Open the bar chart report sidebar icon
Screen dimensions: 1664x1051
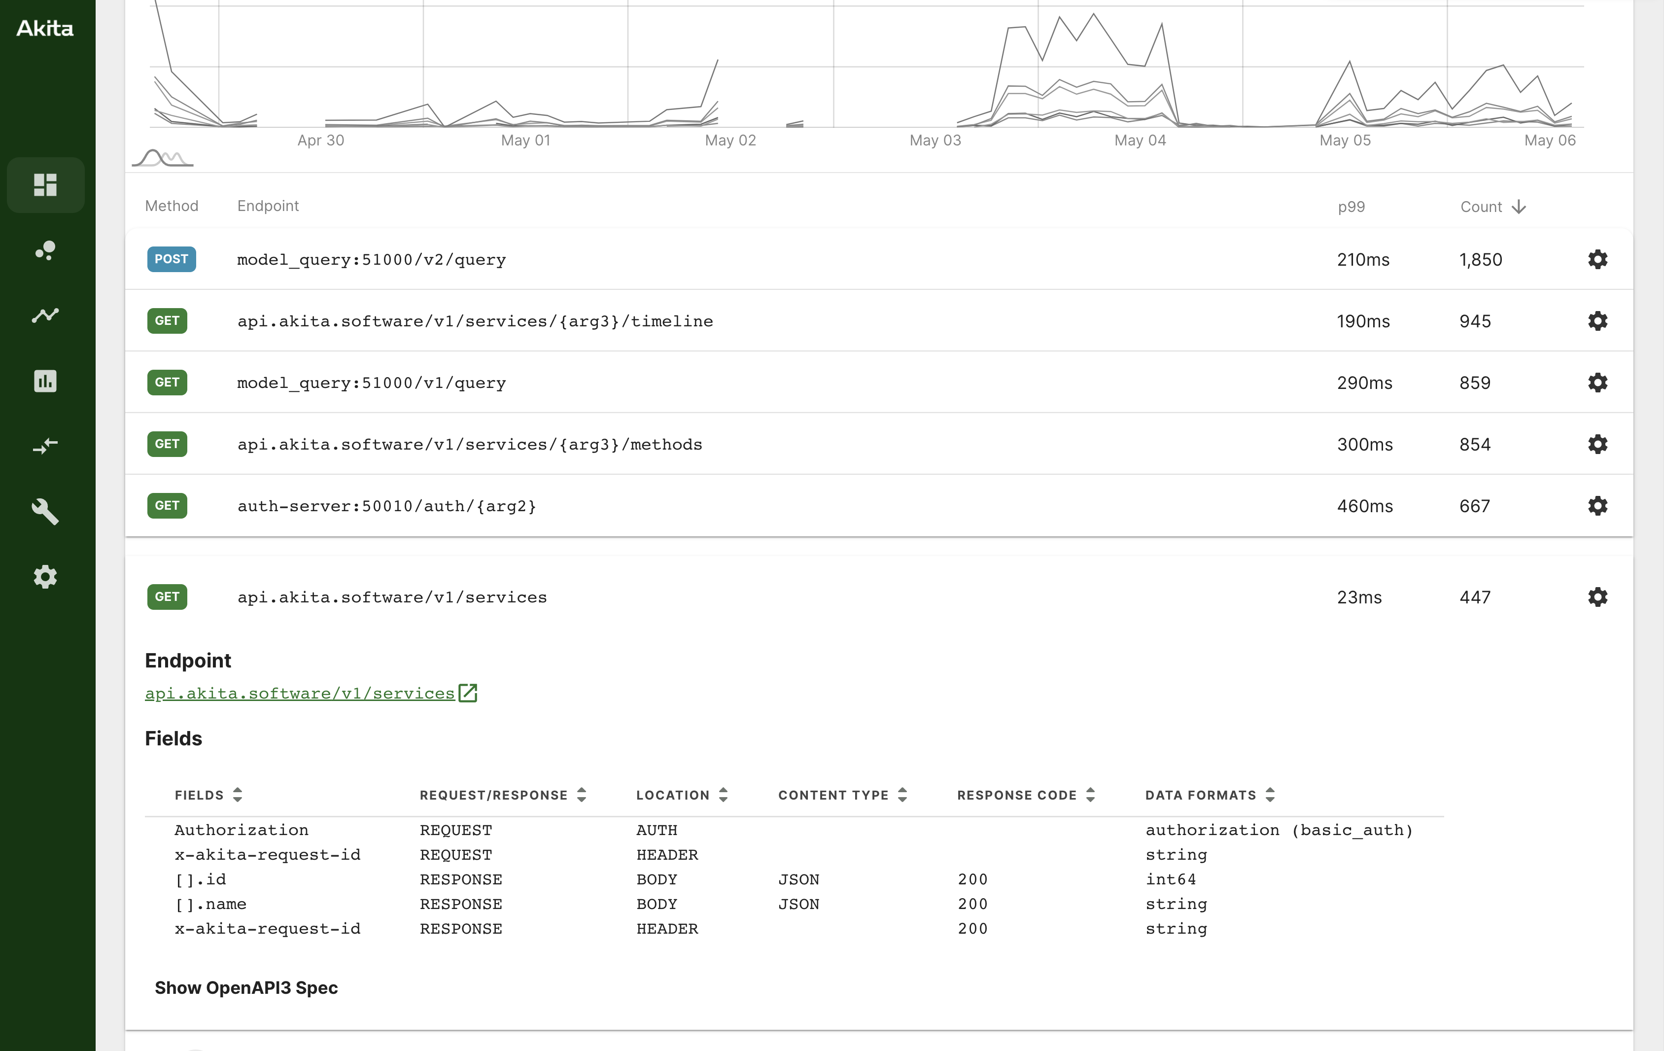coord(45,381)
